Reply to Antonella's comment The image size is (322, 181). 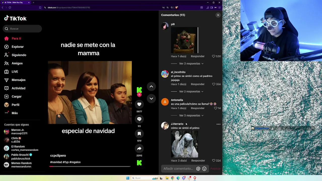198,108
